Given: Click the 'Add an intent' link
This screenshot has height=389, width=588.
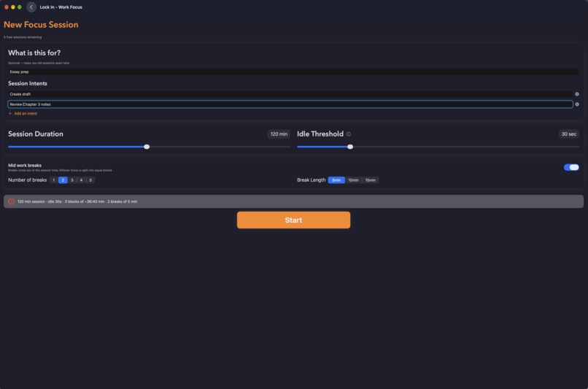Looking at the screenshot, I should click(26, 113).
